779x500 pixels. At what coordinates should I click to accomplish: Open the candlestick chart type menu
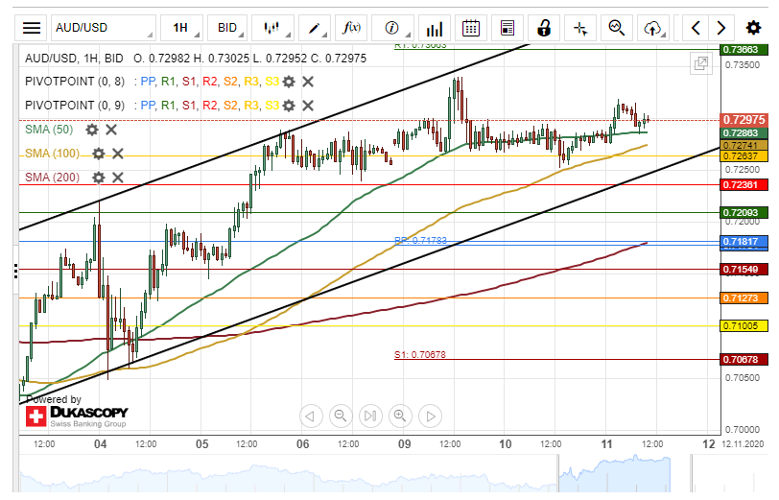coord(271,28)
